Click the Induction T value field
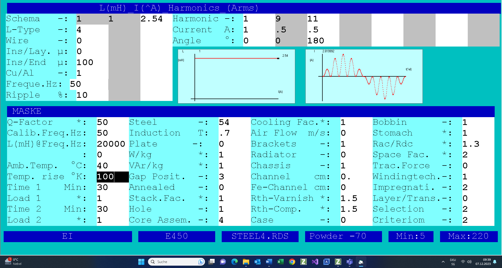This screenshot has height=268, width=502. [234, 133]
